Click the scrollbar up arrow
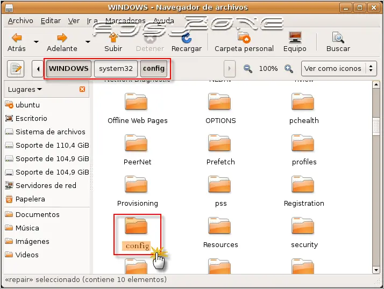 (x=376, y=85)
